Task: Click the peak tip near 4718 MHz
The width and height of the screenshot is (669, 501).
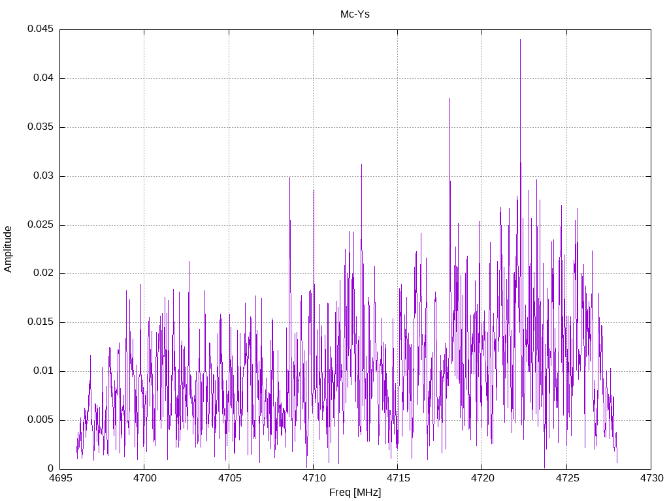Action: pos(449,99)
